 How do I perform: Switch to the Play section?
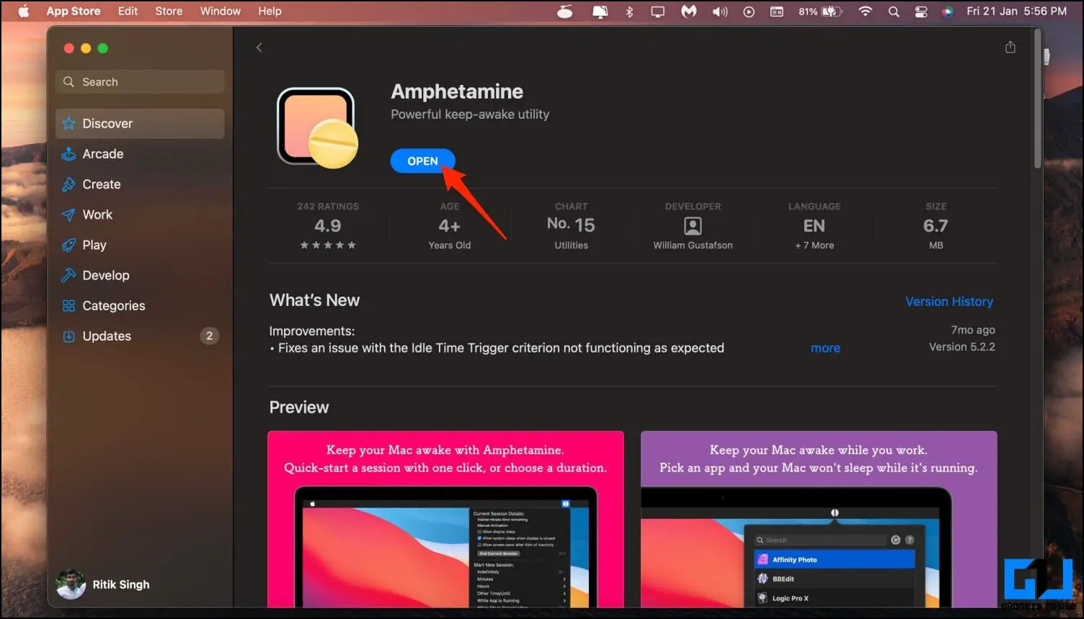140,245
